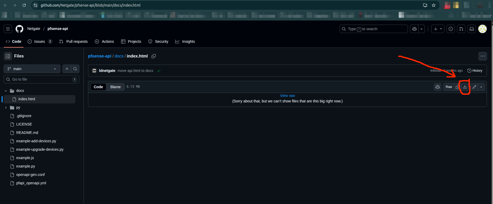Follow the pfsense-api breadcrumb link
This screenshot has width=493, height=204.
pos(100,56)
